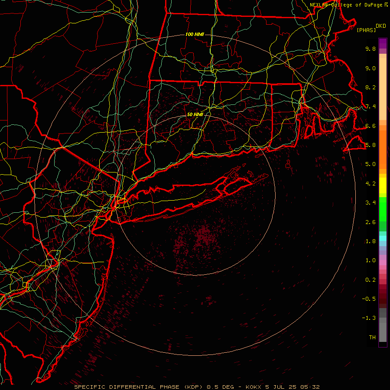The image size is (390, 390).
Task: Pick the purple top segment of color bar
Action: point(383,43)
